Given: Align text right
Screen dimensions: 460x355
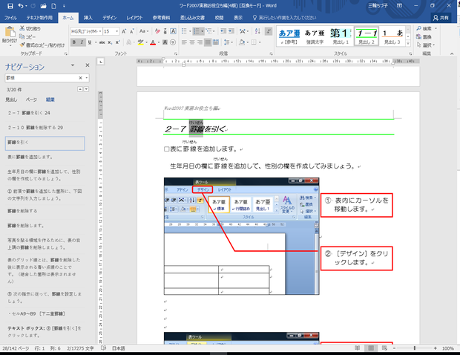Looking at the screenshot, I should point(200,42).
